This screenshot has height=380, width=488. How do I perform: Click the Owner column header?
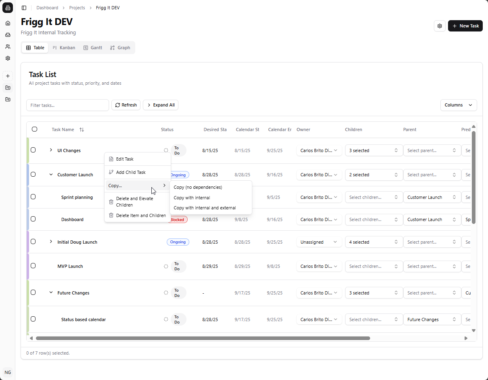(x=303, y=129)
